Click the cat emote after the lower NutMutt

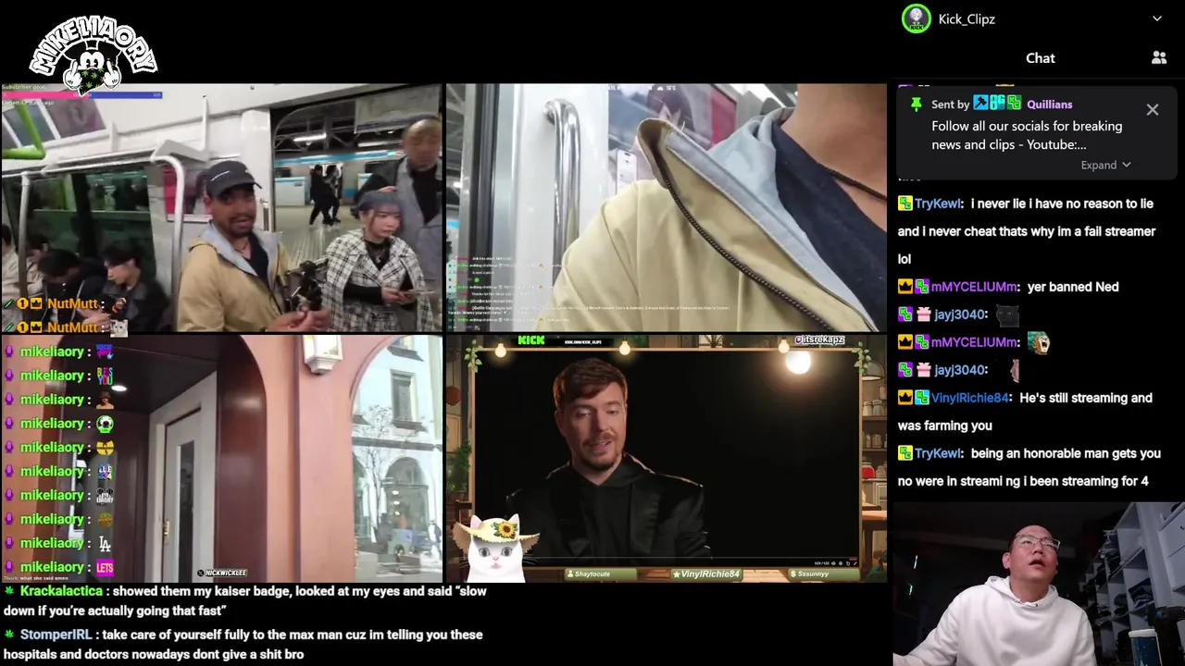118,327
